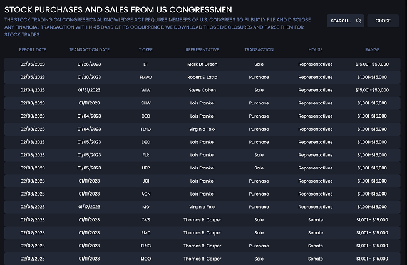Viewport: 407px width, 265px height.
Task: Click the Senate cell in RMD row
Action: click(x=316, y=232)
